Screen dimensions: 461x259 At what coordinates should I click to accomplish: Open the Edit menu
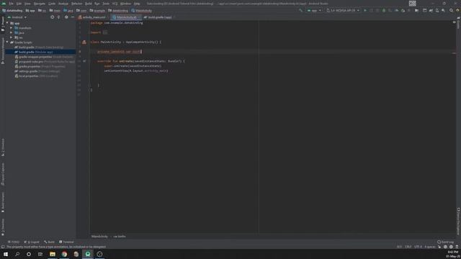coord(19,4)
